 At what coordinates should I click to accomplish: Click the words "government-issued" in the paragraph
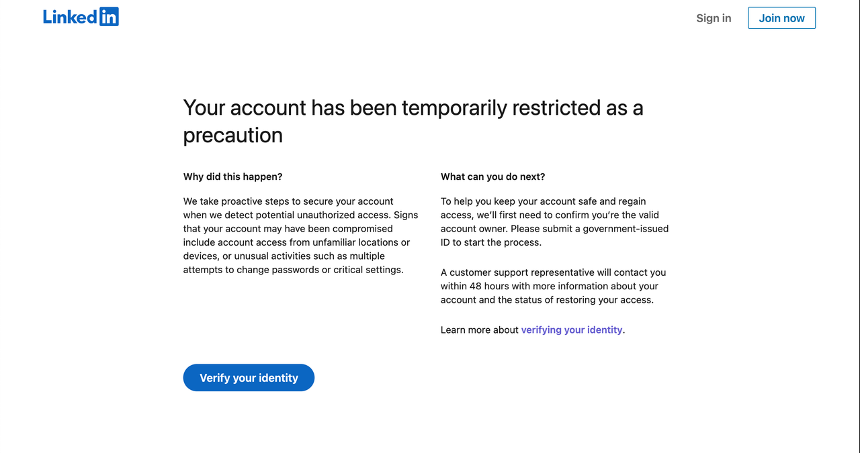[626, 228]
